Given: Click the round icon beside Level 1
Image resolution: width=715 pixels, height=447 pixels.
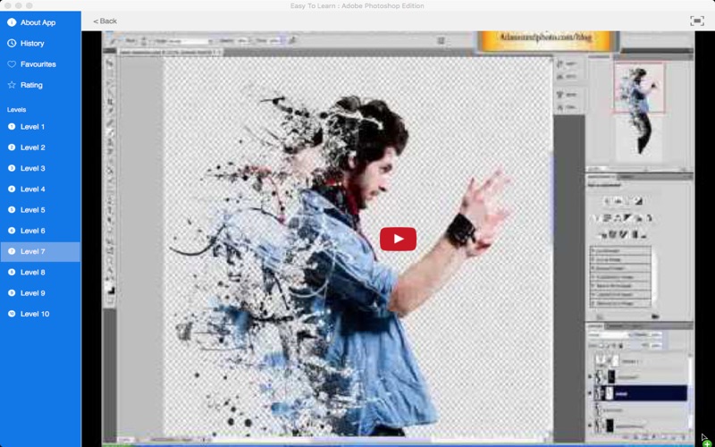Looking at the screenshot, I should [x=12, y=127].
